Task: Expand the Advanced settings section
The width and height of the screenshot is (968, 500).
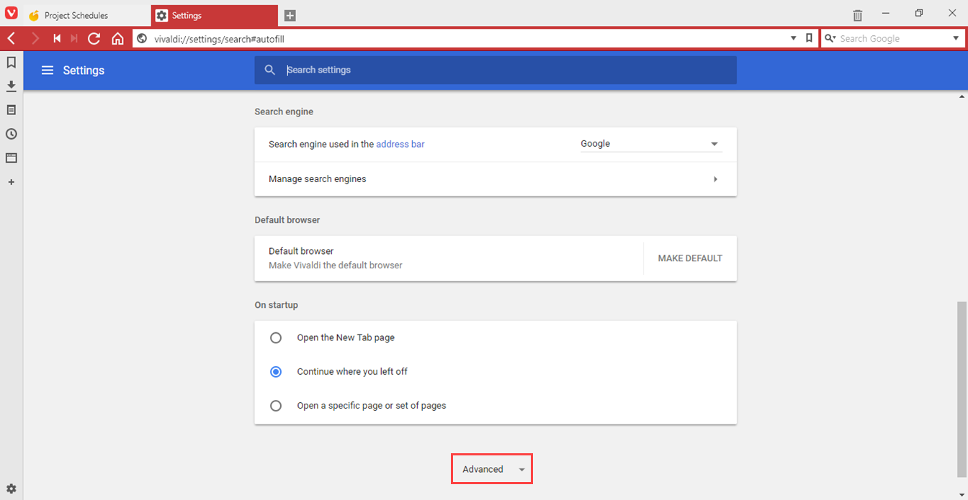Action: [492, 469]
